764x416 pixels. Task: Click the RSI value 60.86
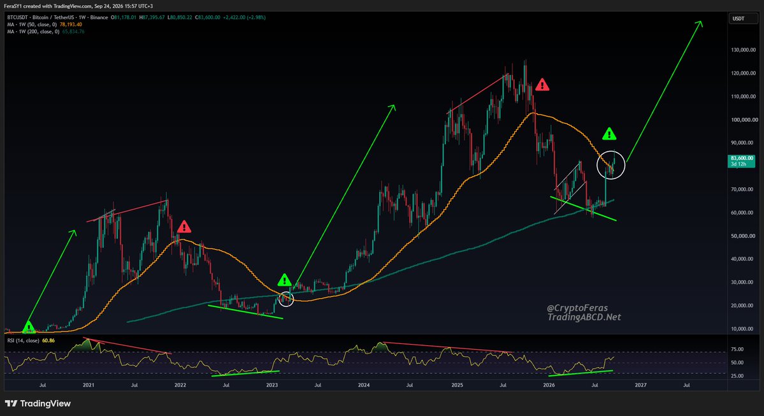pos(48,340)
